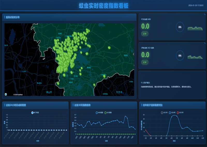
Task: Show the 2025年 series in yearly chart
Action: pyautogui.click(x=181, y=113)
